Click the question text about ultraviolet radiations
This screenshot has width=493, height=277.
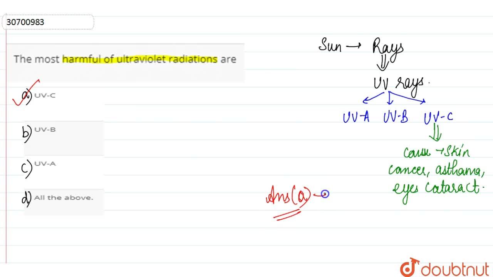pos(125,59)
